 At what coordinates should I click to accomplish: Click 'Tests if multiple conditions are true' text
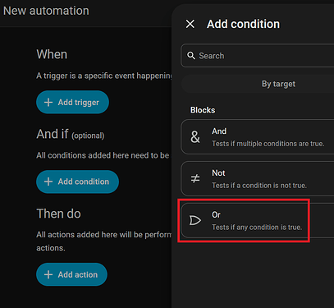pyautogui.click(x=268, y=144)
